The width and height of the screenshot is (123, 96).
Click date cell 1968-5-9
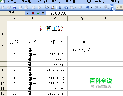pos(55,74)
